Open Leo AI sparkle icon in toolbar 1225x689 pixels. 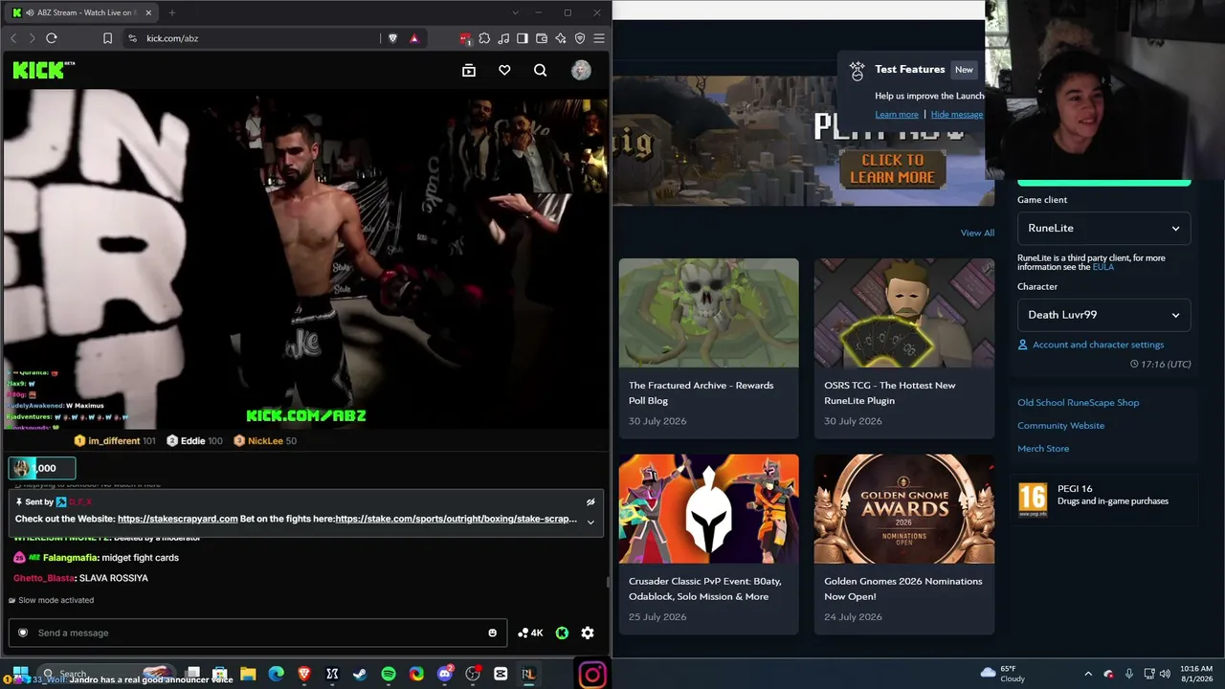pos(561,38)
